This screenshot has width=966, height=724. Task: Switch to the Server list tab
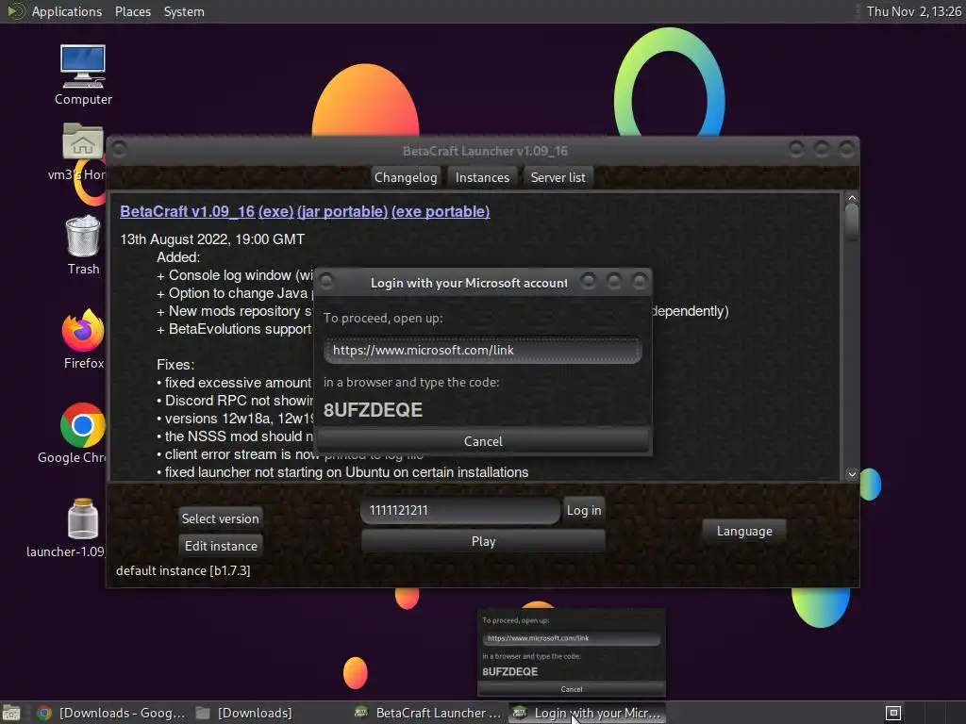pos(558,177)
